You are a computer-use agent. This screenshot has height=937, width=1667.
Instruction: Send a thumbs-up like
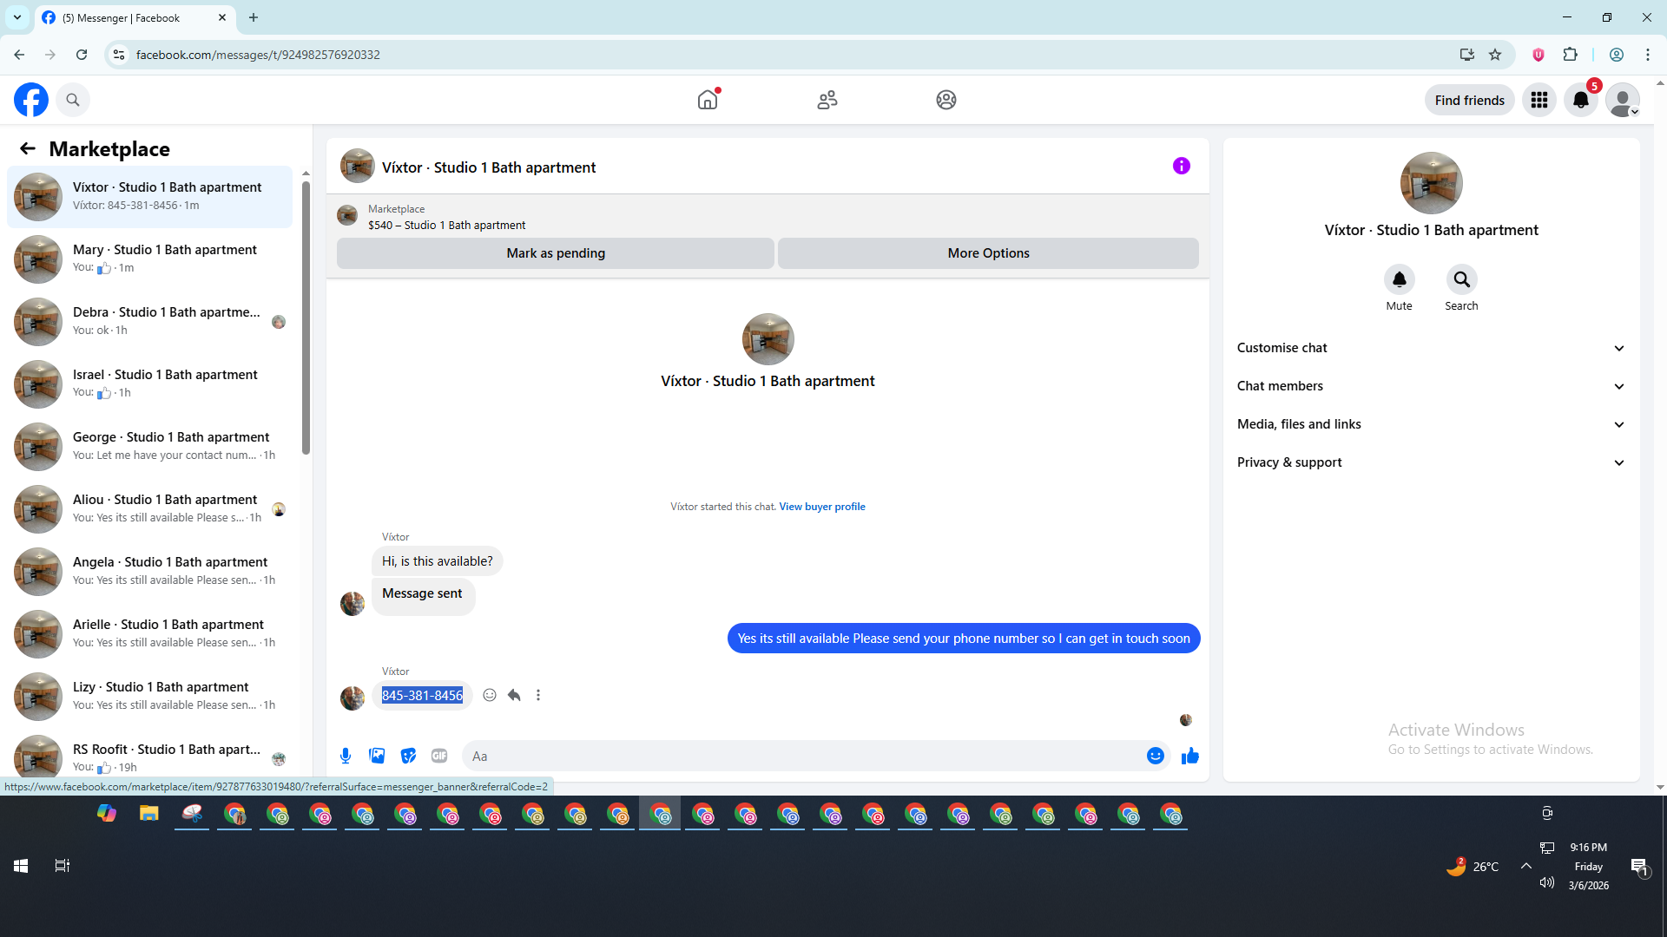(x=1189, y=756)
